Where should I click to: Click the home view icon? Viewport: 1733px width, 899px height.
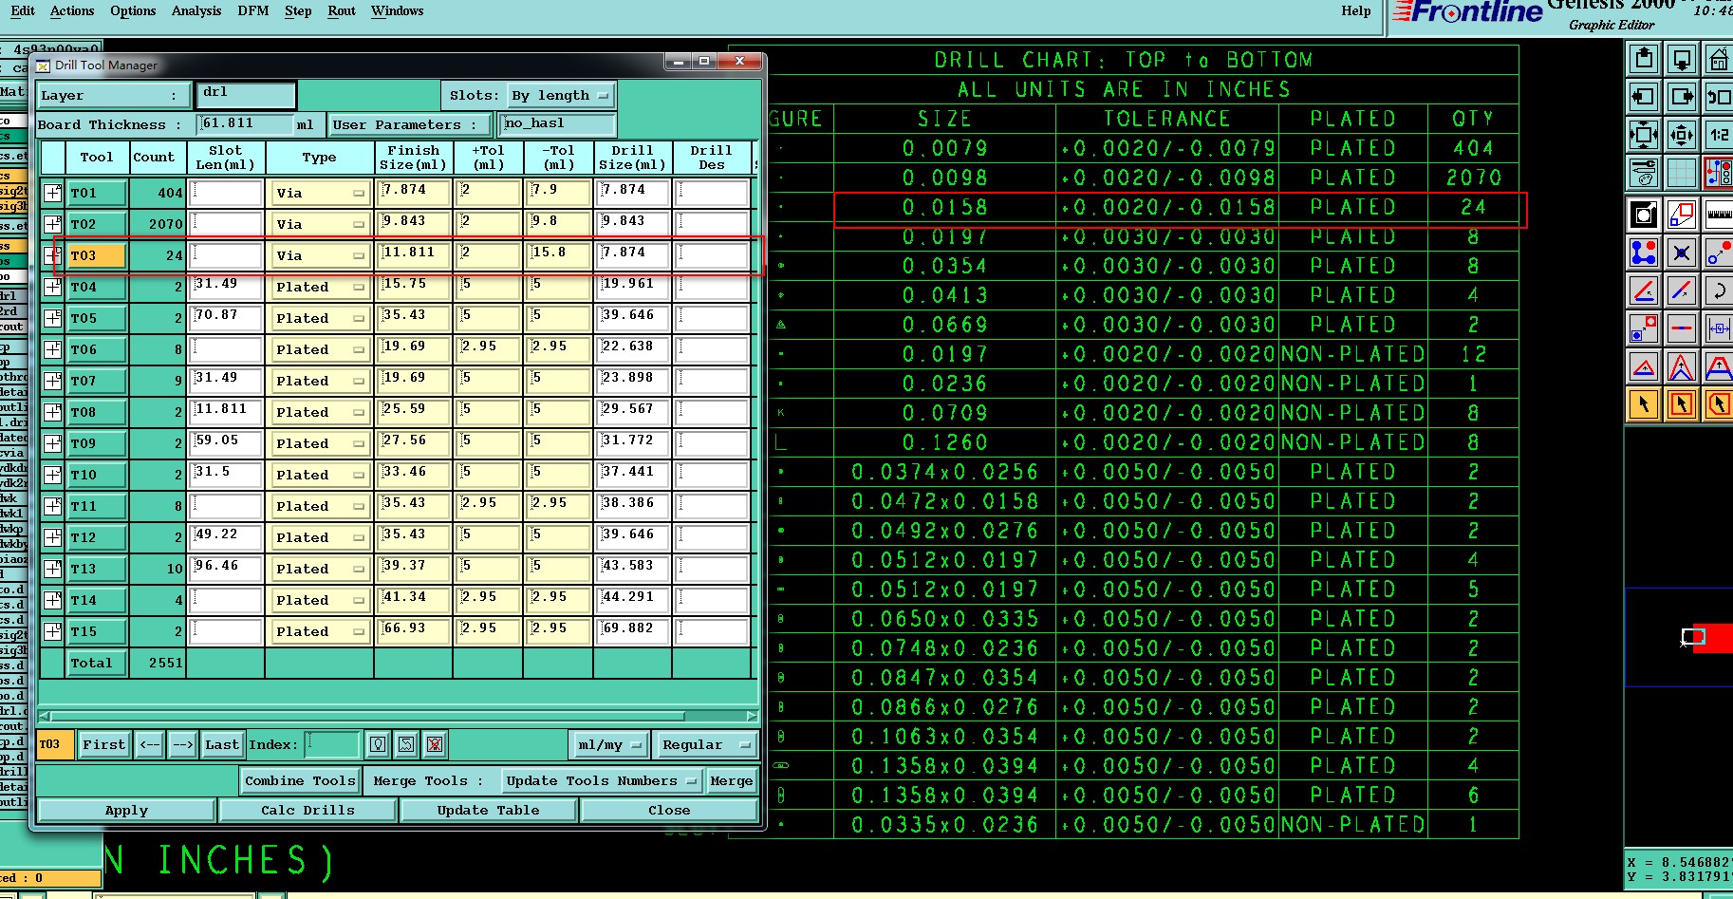pyautogui.click(x=1718, y=60)
